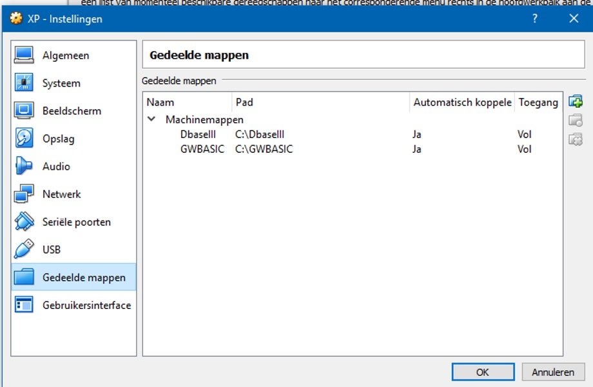Switch to the Netwerk section

[x=73, y=193]
